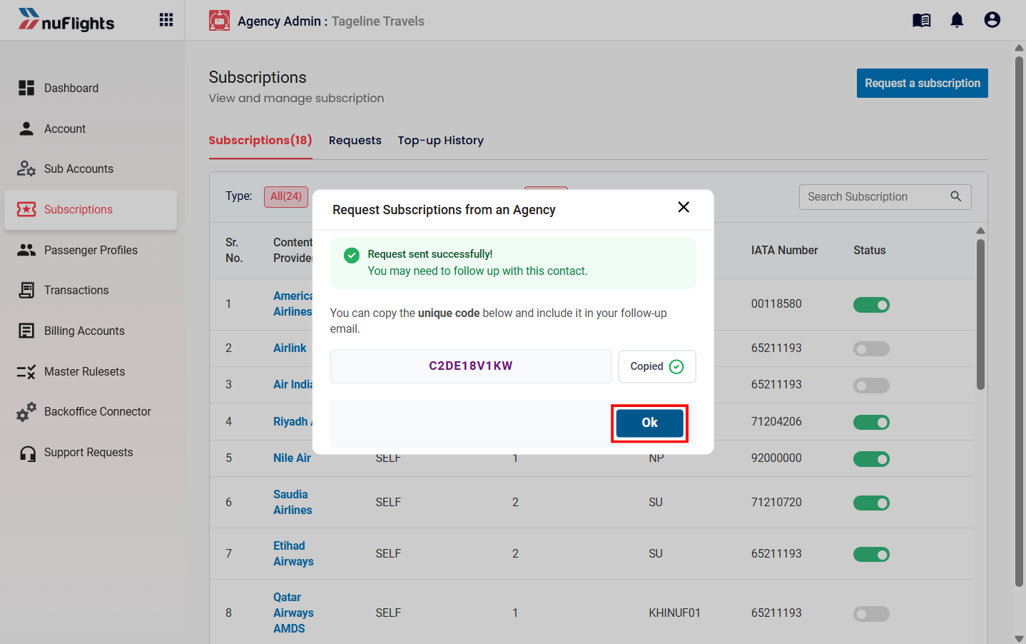
Task: Click the Search Subscription input field
Action: (885, 196)
